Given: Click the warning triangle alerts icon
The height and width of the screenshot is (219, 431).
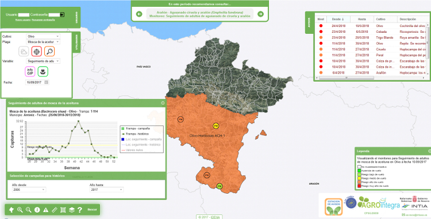Looking at the screenshot, I should coord(46,210).
